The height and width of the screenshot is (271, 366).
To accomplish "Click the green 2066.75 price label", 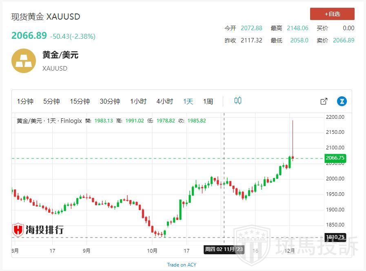I will [335, 158].
